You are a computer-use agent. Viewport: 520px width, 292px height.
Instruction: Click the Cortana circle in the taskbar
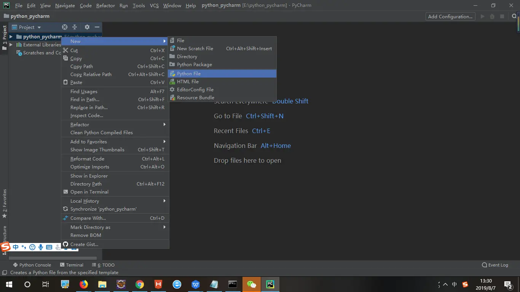point(27,284)
